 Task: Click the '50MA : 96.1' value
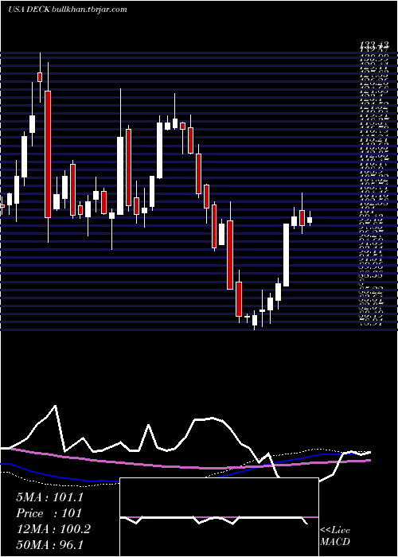pyautogui.click(x=49, y=544)
